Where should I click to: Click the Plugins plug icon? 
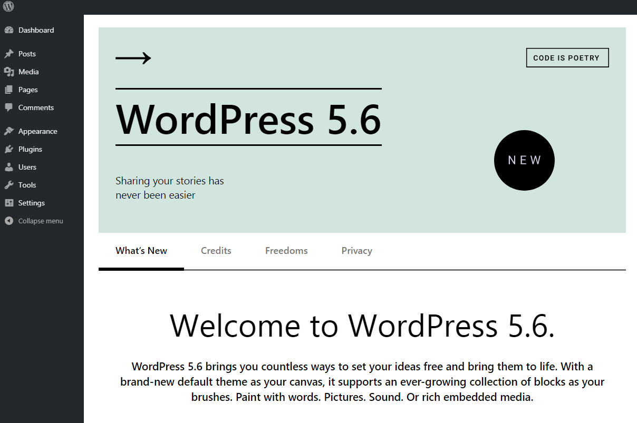point(8,149)
